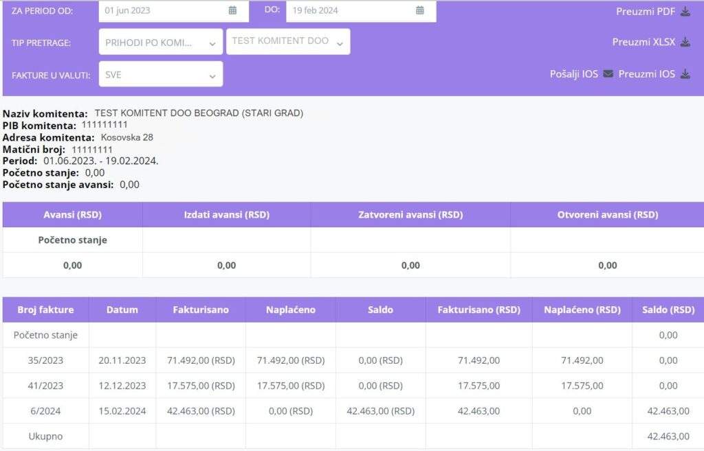This screenshot has height=451, width=704.
Task: Click the Fakturisano (RSD) column header
Action: (x=478, y=310)
